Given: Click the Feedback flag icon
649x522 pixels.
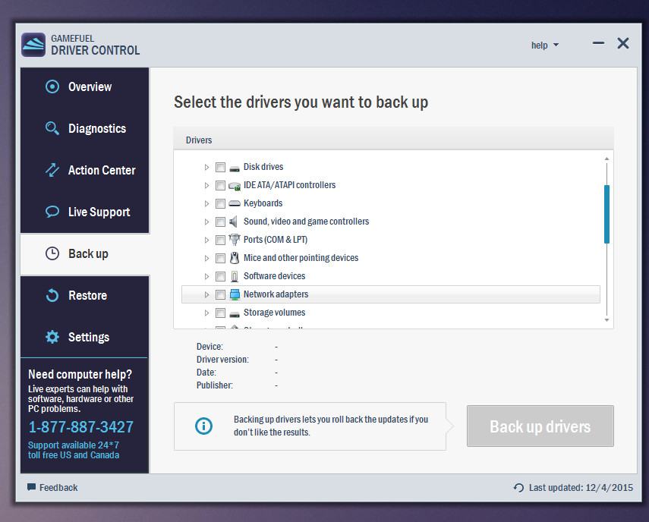Looking at the screenshot, I should coord(31,487).
